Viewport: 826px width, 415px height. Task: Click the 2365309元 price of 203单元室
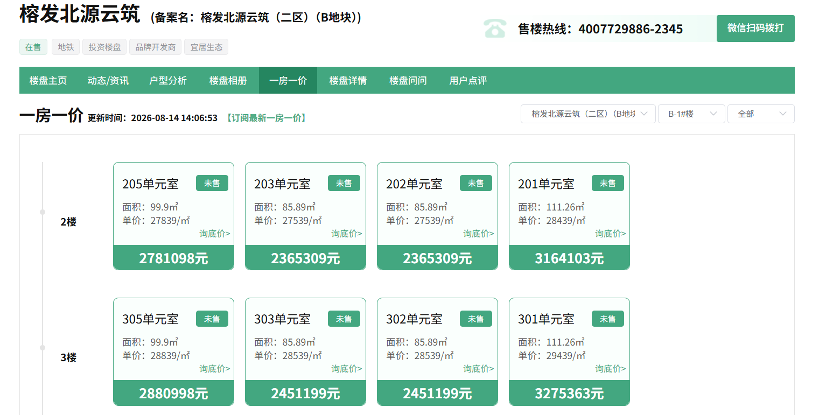pyautogui.click(x=305, y=258)
